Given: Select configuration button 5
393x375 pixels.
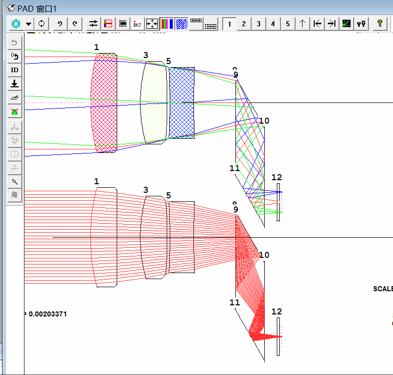Looking at the screenshot, I should [x=288, y=24].
